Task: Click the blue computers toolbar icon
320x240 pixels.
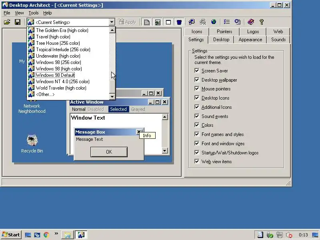Action: point(192,22)
